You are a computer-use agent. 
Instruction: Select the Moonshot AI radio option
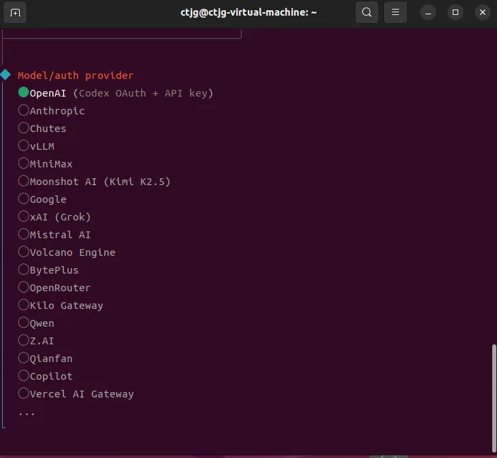pyautogui.click(x=23, y=181)
